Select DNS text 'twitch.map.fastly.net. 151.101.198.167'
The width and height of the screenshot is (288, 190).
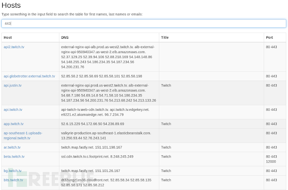92,147
